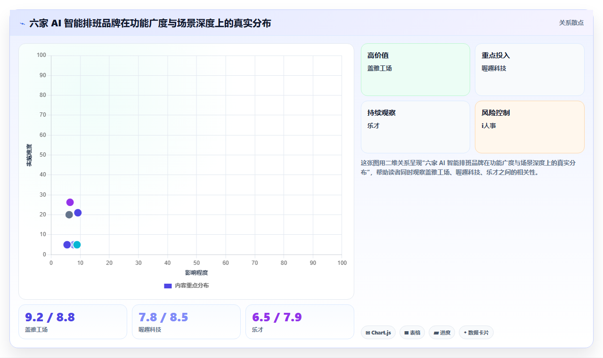Click the purple scatter point near 26
The height and width of the screenshot is (358, 603).
pyautogui.click(x=70, y=202)
